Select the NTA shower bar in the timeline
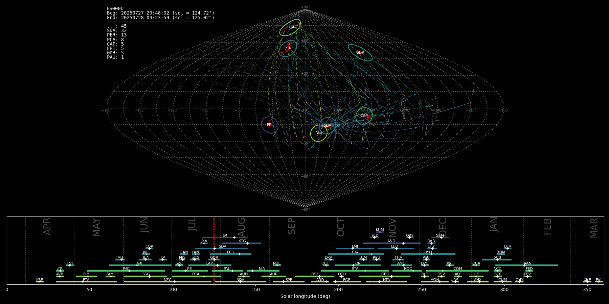 point(386,282)
